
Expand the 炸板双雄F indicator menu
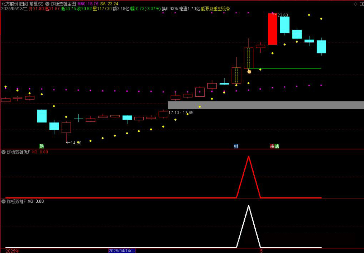[4, 201]
